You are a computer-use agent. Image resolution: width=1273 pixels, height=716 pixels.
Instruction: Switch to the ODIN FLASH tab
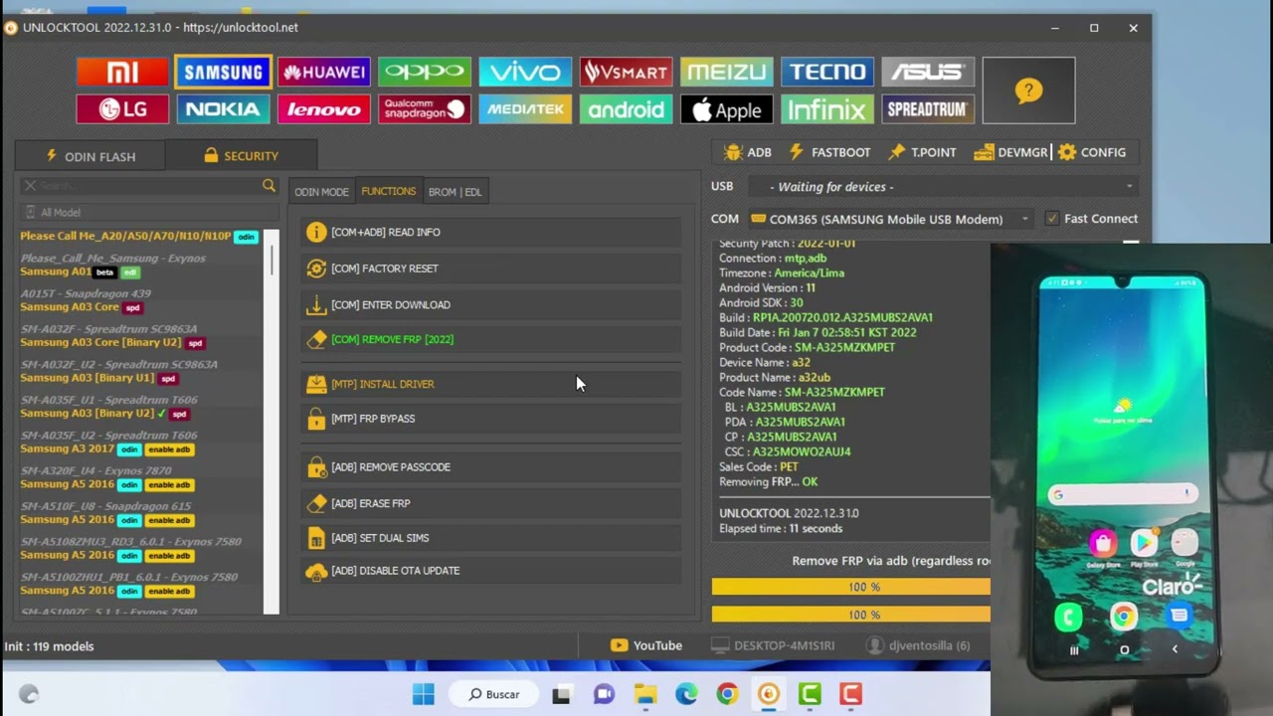pyautogui.click(x=91, y=156)
